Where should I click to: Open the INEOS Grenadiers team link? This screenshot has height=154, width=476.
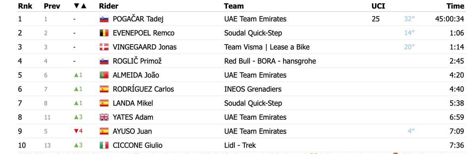click(258, 89)
